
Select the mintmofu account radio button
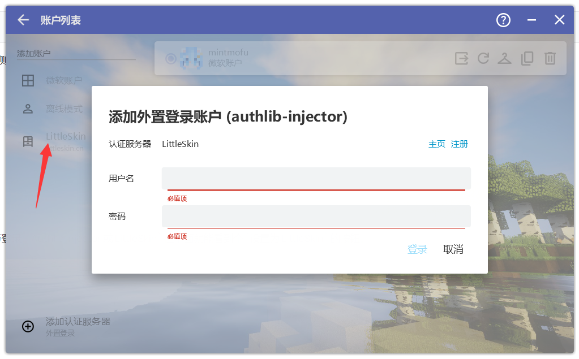170,58
